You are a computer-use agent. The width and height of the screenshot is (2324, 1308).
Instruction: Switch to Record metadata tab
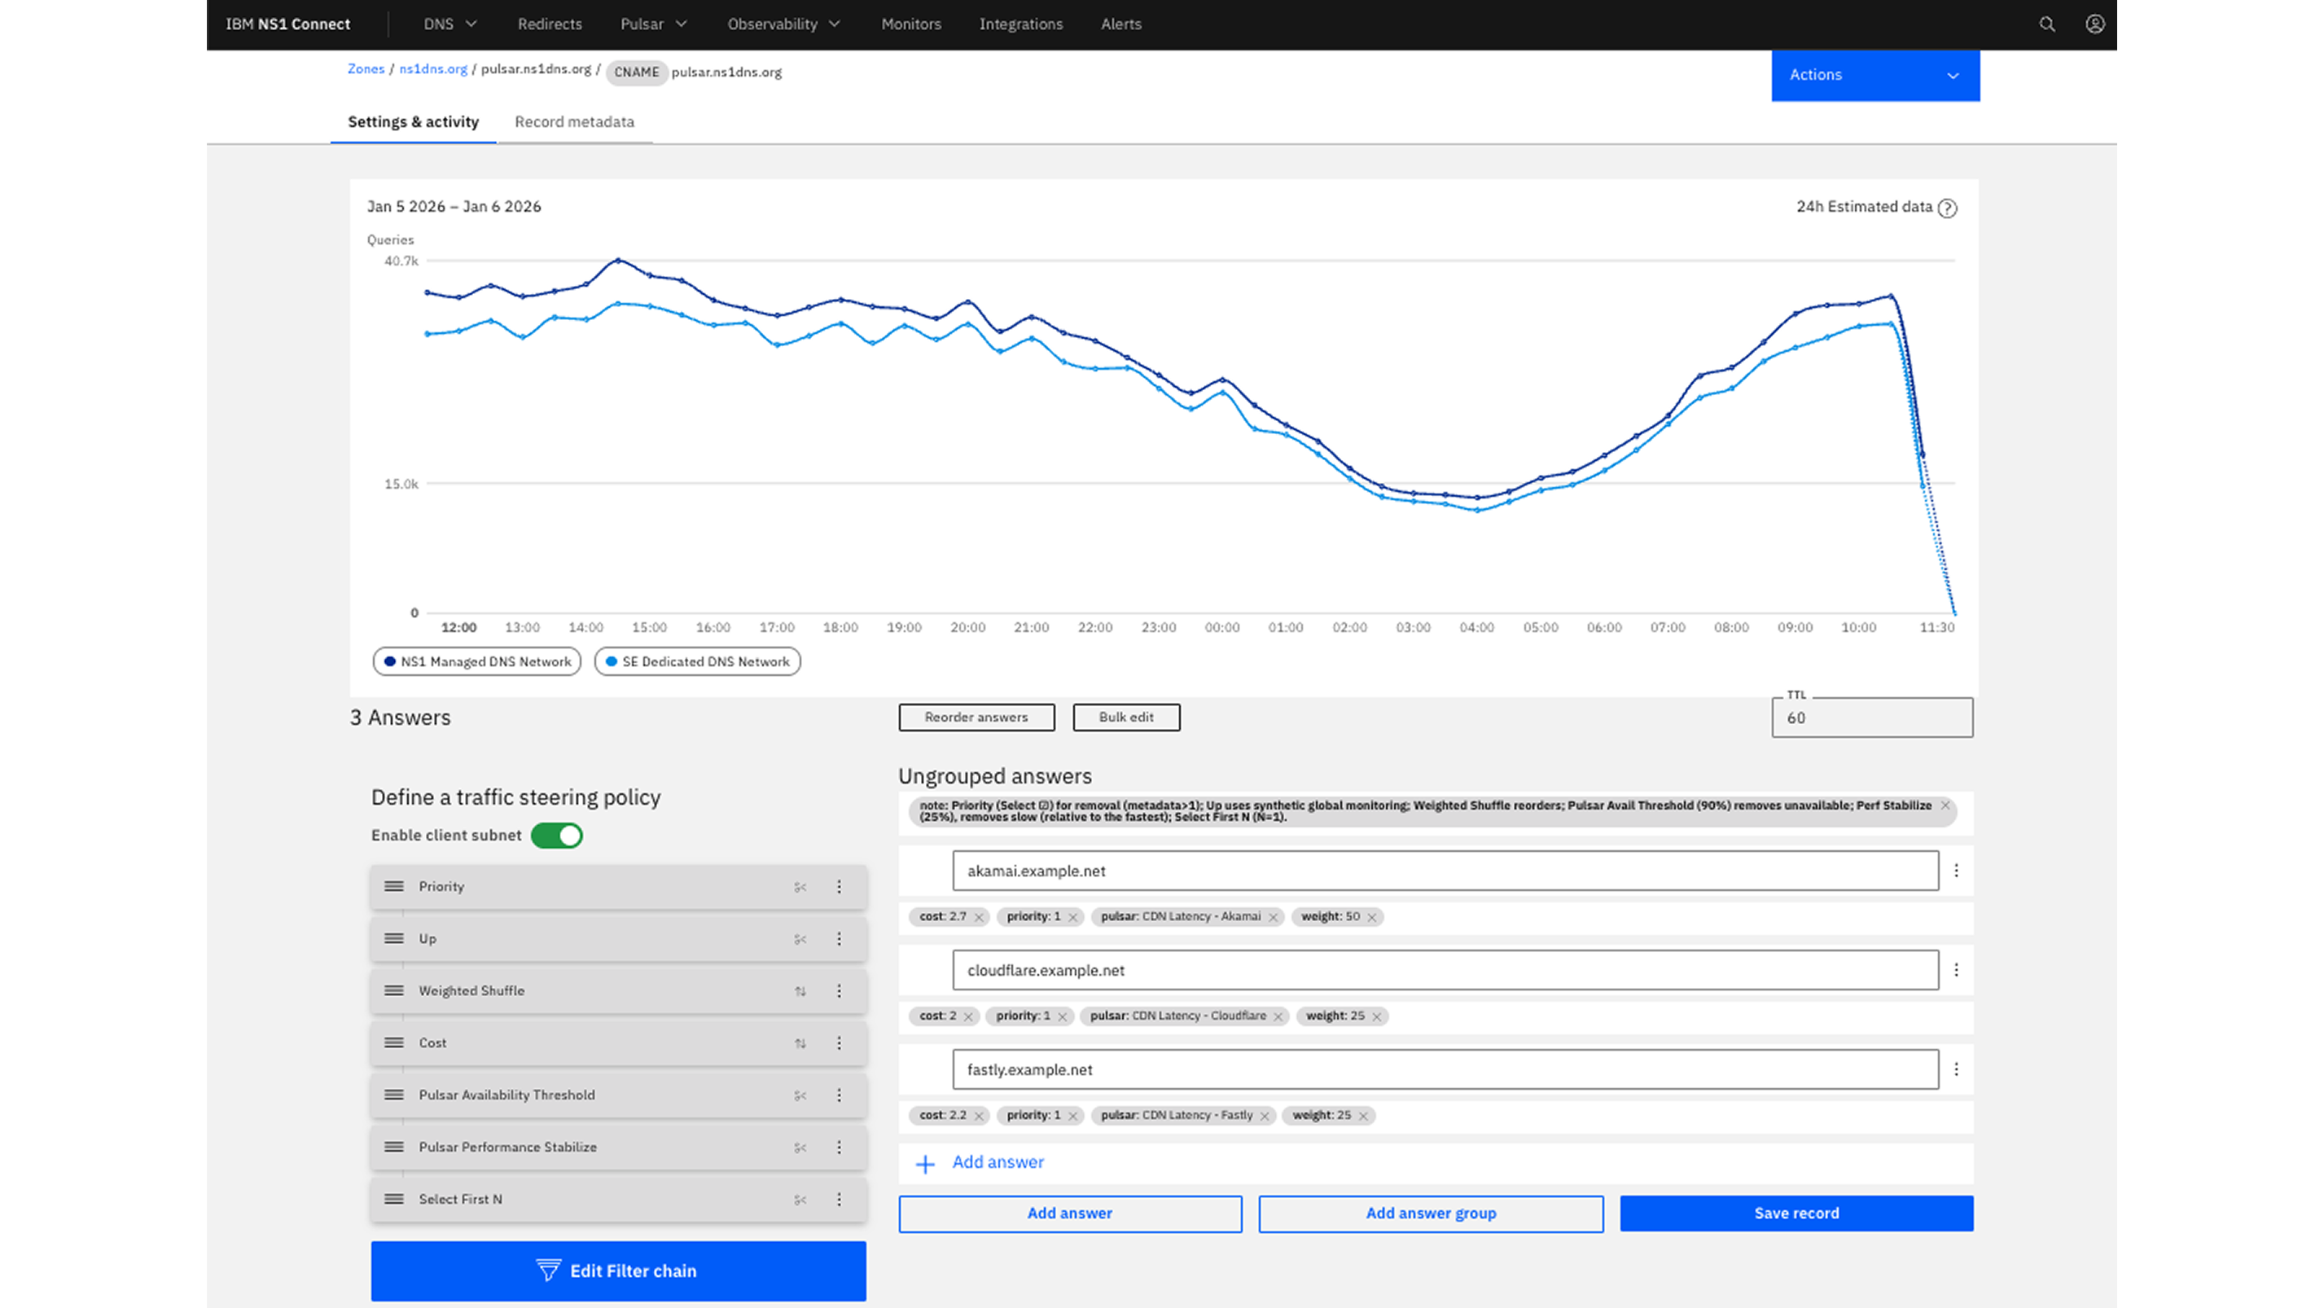(575, 122)
